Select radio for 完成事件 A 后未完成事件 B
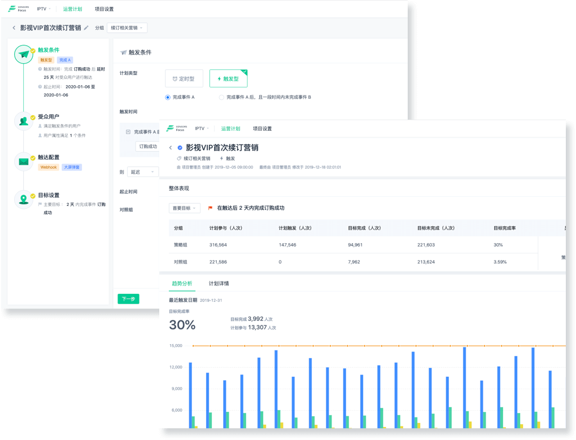The width and height of the screenshot is (576, 440). pos(221,98)
